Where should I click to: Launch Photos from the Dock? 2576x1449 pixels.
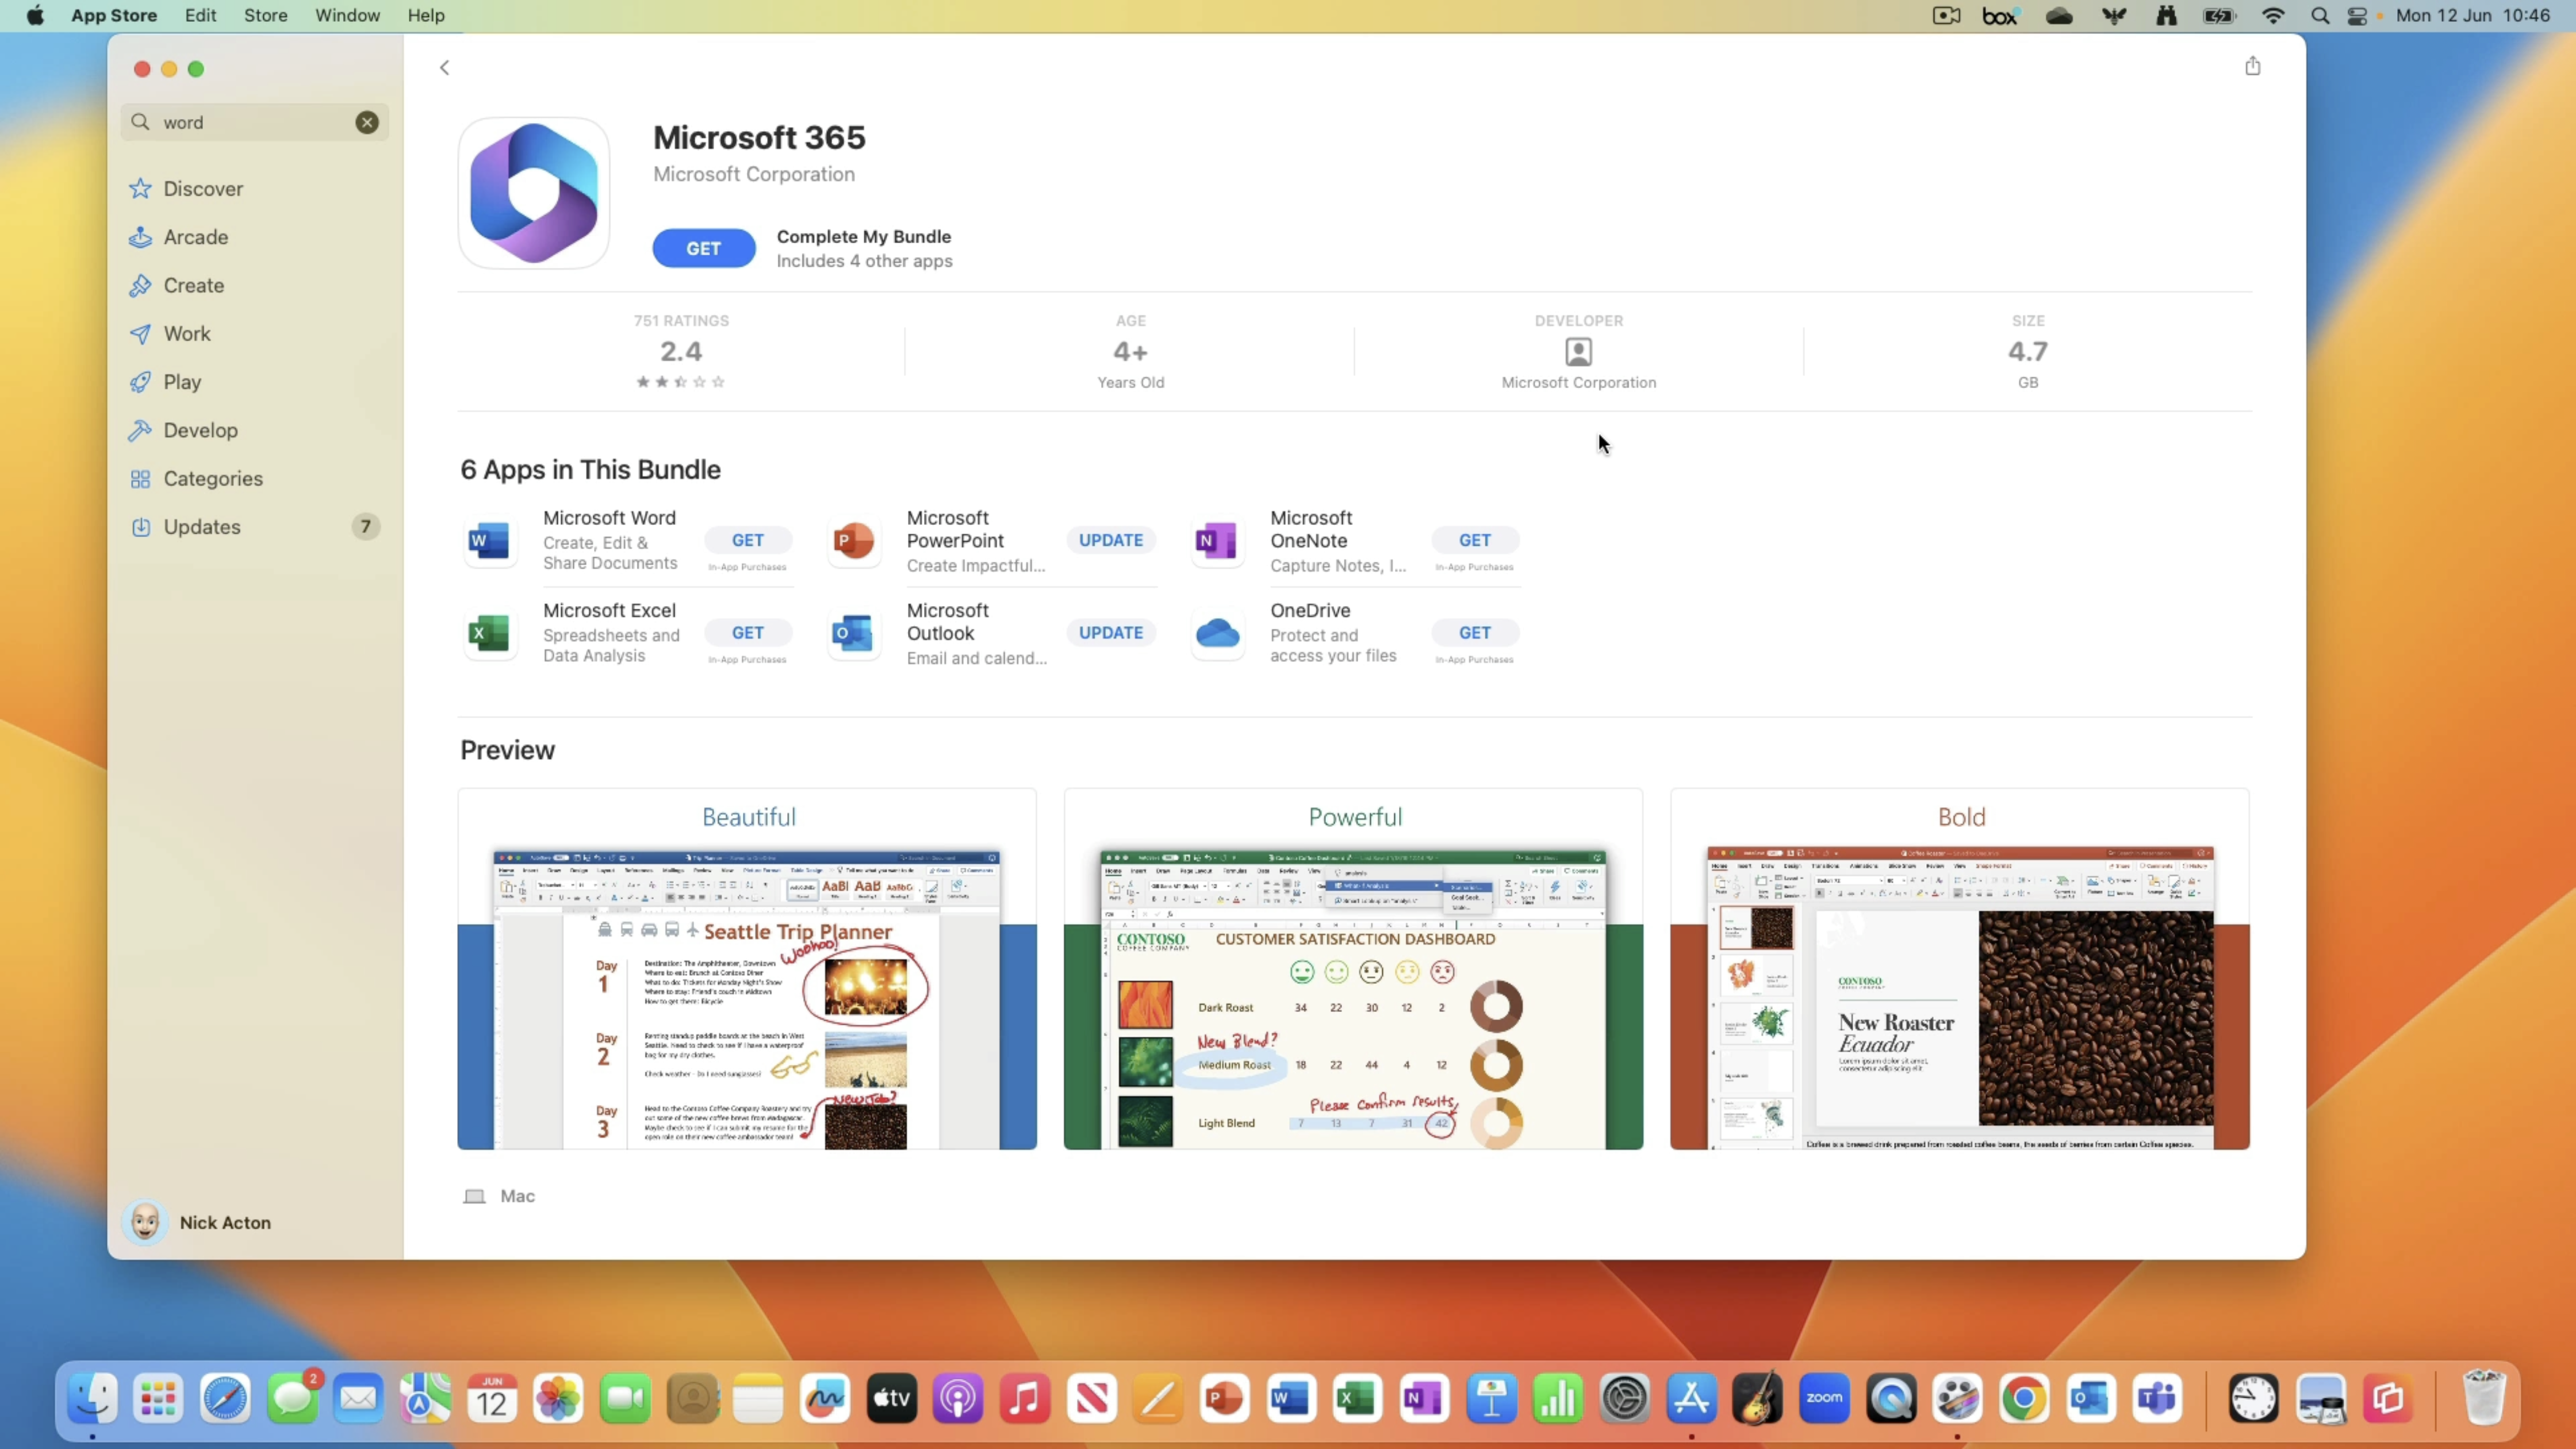click(558, 1398)
